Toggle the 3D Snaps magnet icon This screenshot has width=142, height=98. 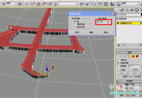click(x=33, y=4)
